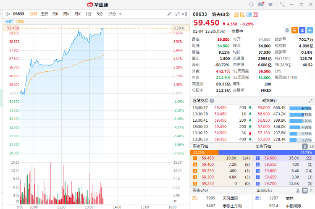This screenshot has width=315, height=209.
Task: Click broker 天风国际 in buy list
Action: pyautogui.click(x=230, y=199)
